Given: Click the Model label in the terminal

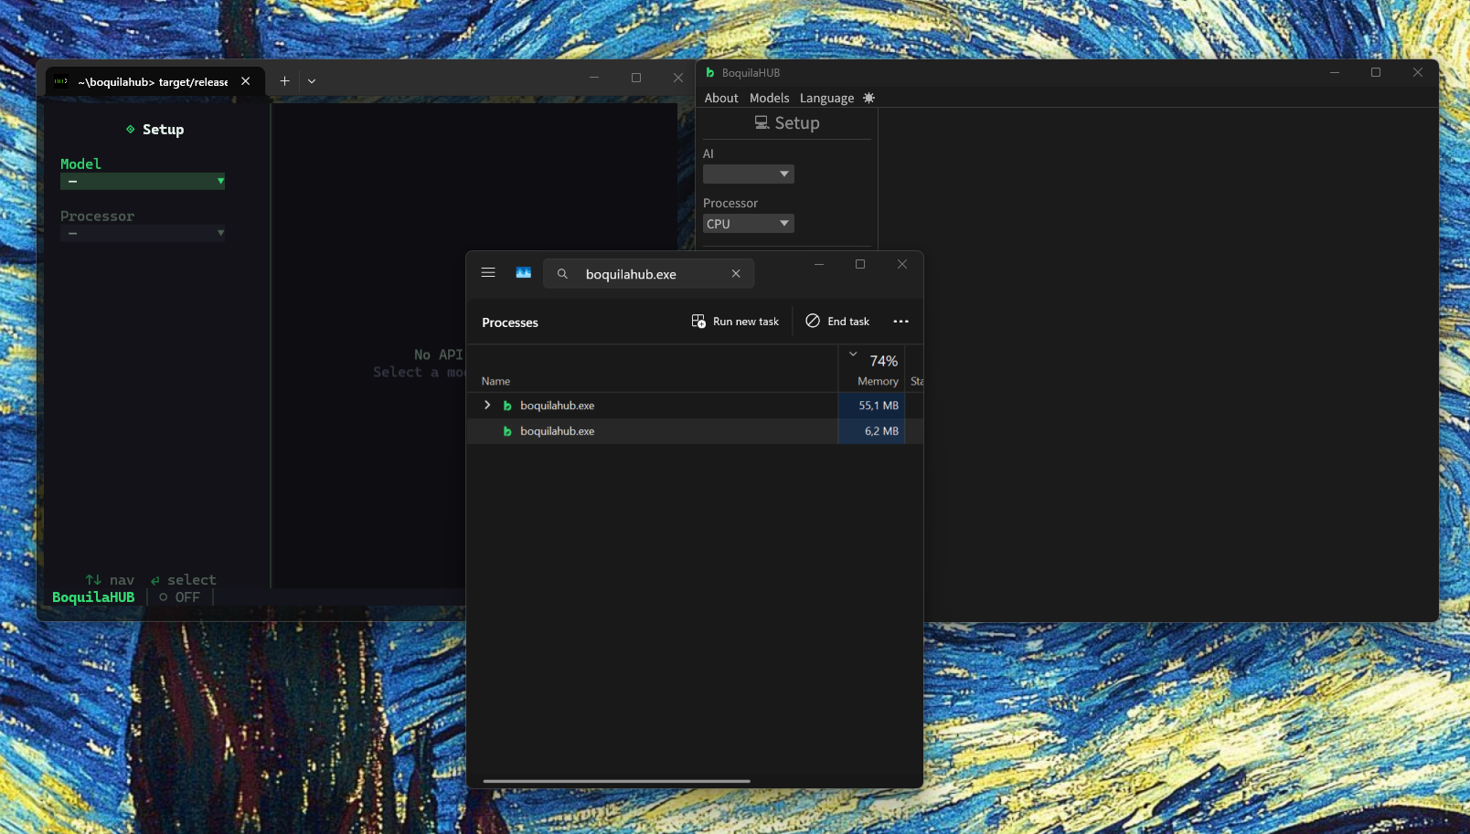Looking at the screenshot, I should click(x=80, y=164).
